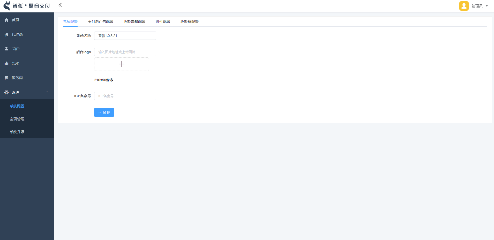Go to 系统升级 in sidebar
Image resolution: width=494 pixels, height=240 pixels.
point(17,132)
